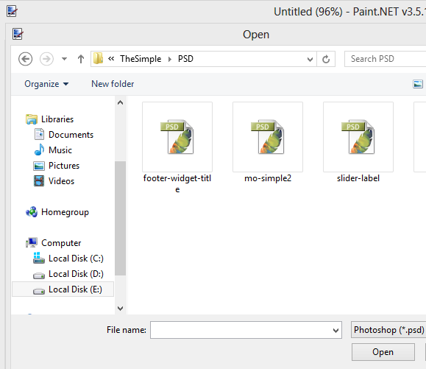Open Local Disk (C:)
The width and height of the screenshot is (426, 369).
pos(76,259)
